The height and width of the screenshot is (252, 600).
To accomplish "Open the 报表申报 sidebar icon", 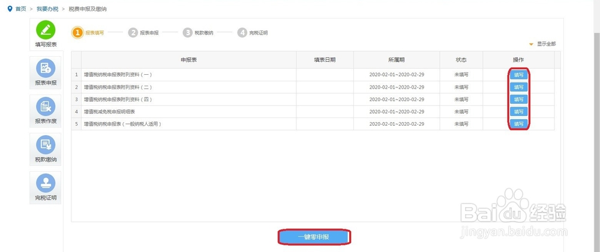I will point(46,69).
